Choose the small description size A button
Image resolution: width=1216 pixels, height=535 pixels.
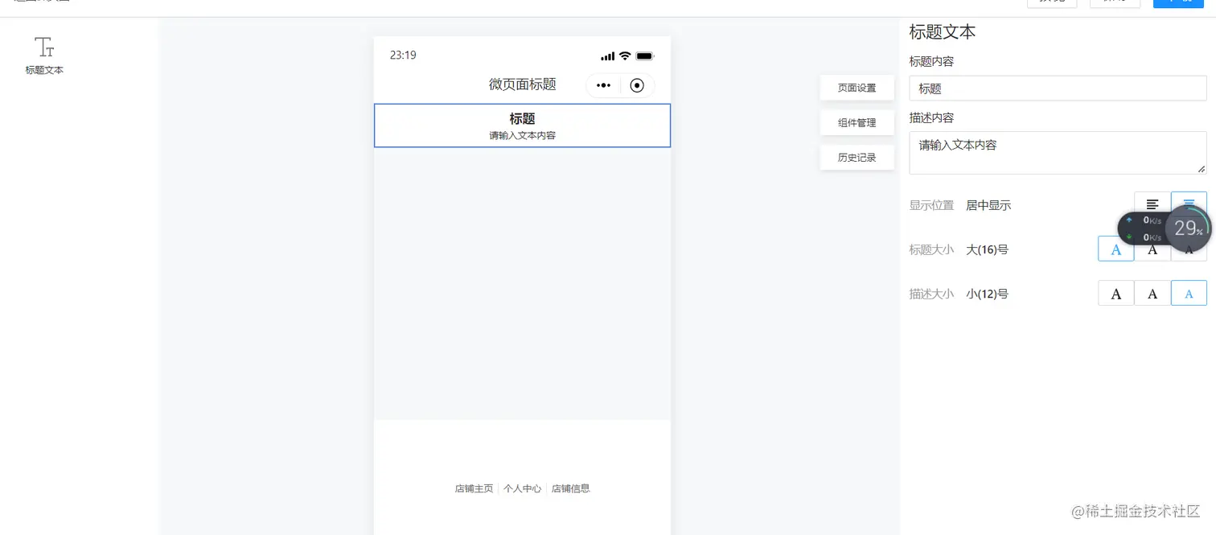(x=1189, y=294)
